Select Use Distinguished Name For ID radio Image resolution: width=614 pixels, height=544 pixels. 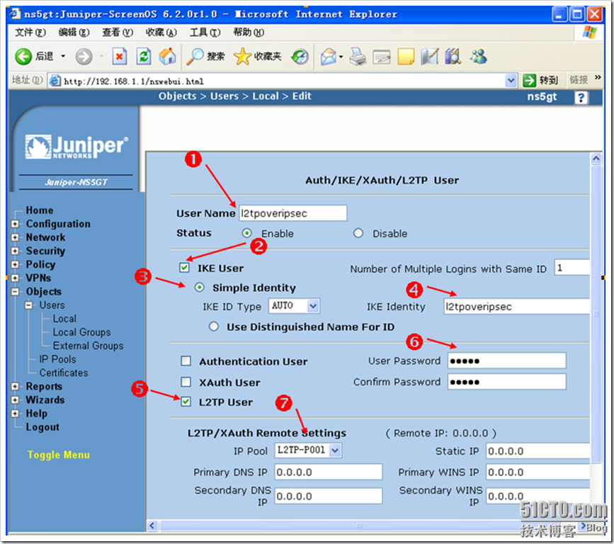(213, 327)
